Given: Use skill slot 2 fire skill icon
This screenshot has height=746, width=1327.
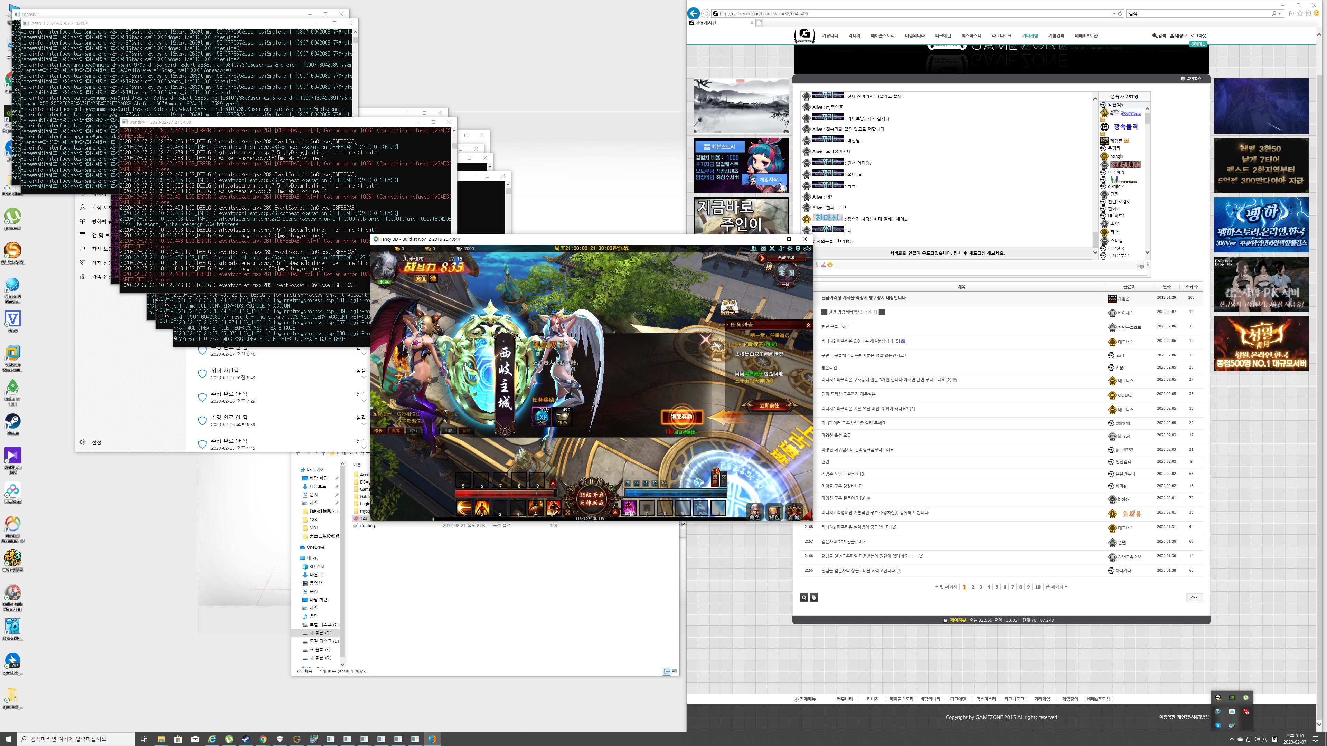Looking at the screenshot, I should (482, 508).
